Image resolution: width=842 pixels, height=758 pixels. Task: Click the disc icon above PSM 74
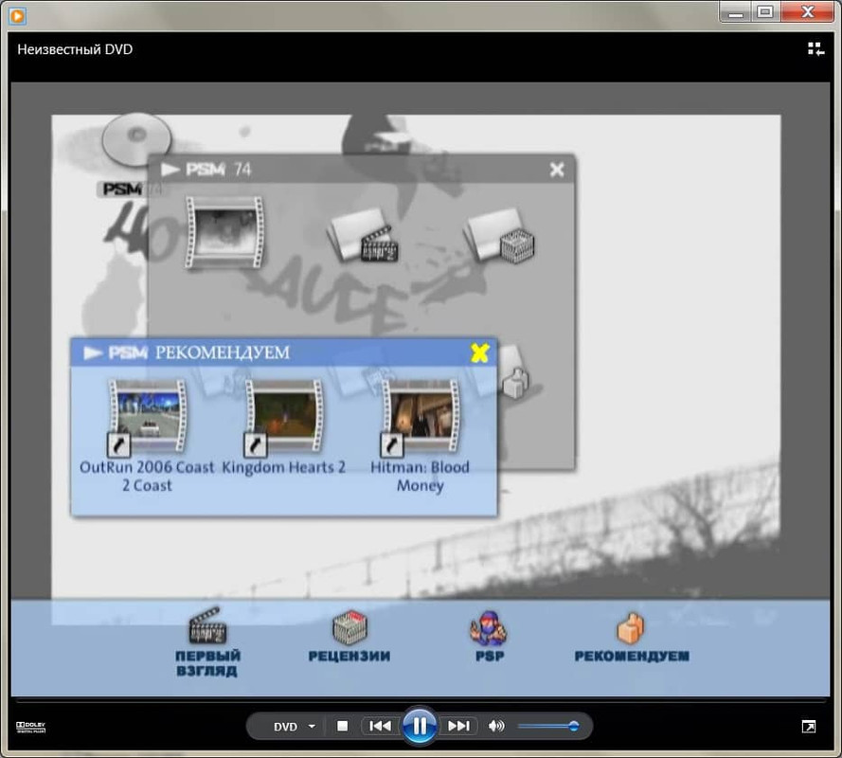click(x=137, y=138)
